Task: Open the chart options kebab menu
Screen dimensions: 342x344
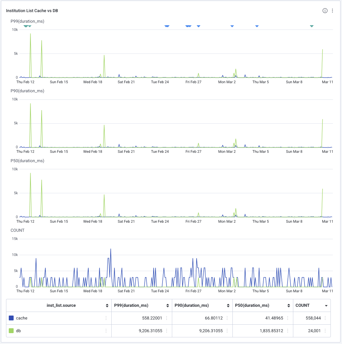Action: click(332, 11)
